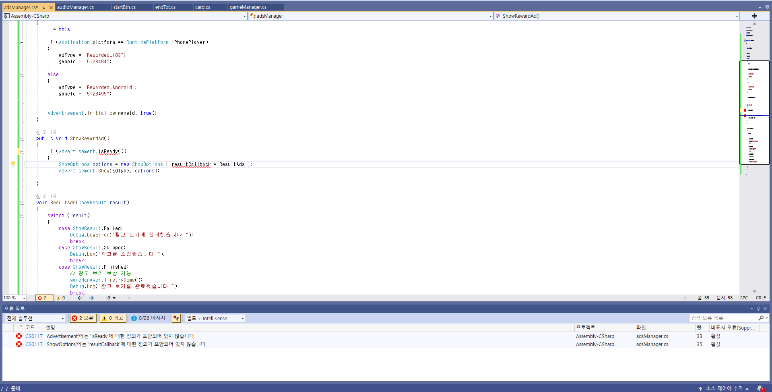Open the error list window options arrow
Screen dimensions: 772x392
[751, 309]
